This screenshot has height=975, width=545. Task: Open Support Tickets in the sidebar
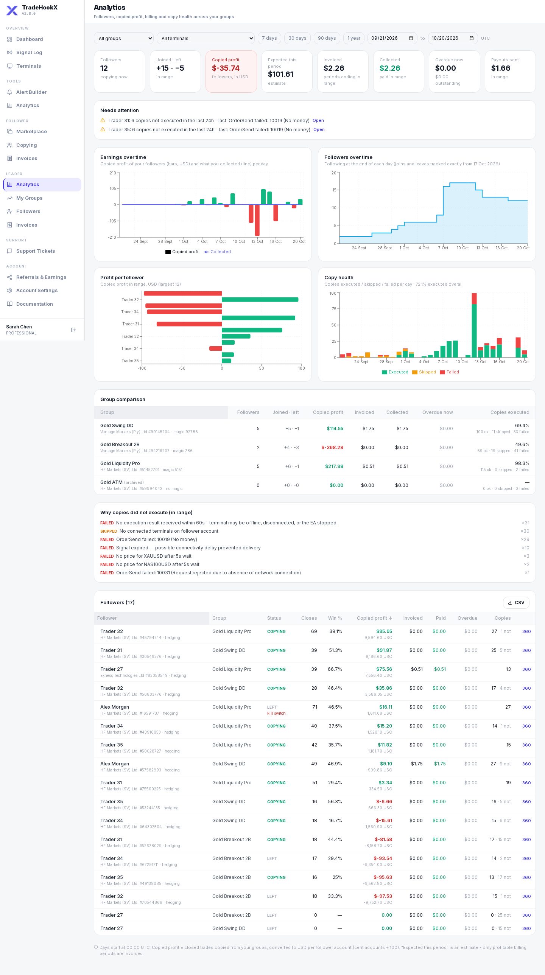pyautogui.click(x=42, y=251)
